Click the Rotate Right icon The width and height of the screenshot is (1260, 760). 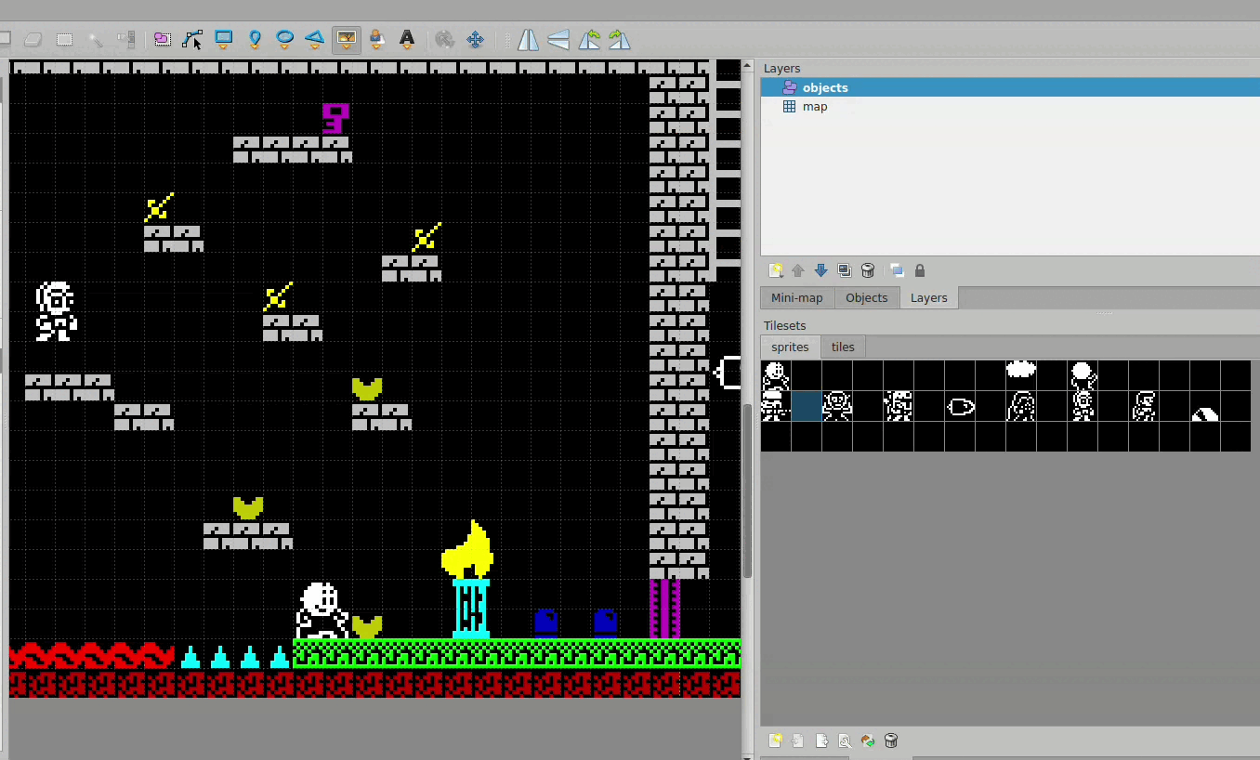(619, 39)
